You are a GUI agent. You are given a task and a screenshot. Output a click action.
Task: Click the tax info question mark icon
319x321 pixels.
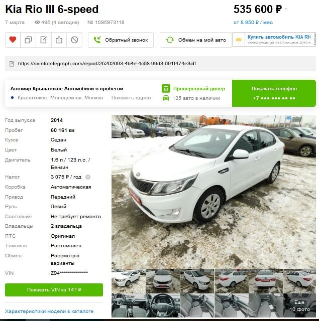coord(88,177)
